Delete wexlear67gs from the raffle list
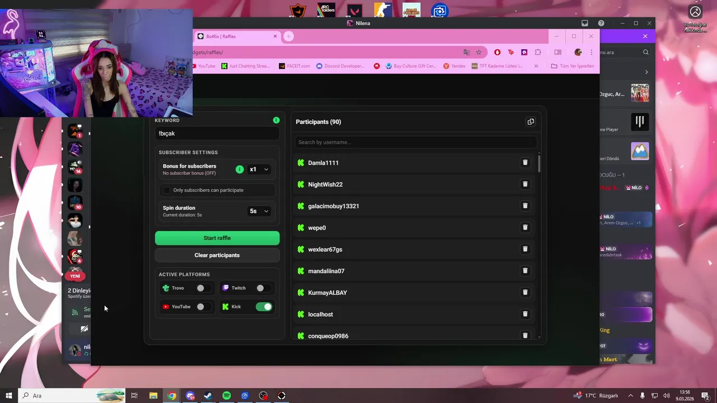The height and width of the screenshot is (403, 717). point(525,249)
